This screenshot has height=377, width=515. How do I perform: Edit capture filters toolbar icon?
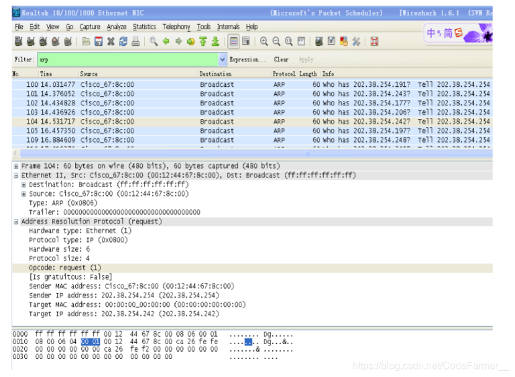pos(318,42)
